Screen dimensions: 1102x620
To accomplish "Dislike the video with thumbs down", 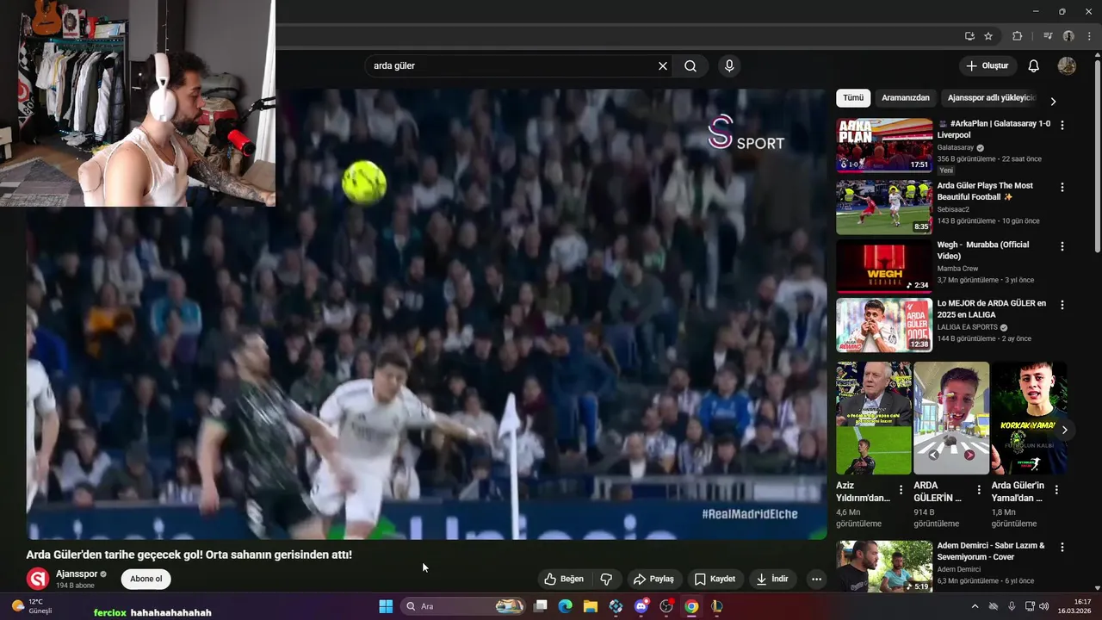I will coord(606,579).
